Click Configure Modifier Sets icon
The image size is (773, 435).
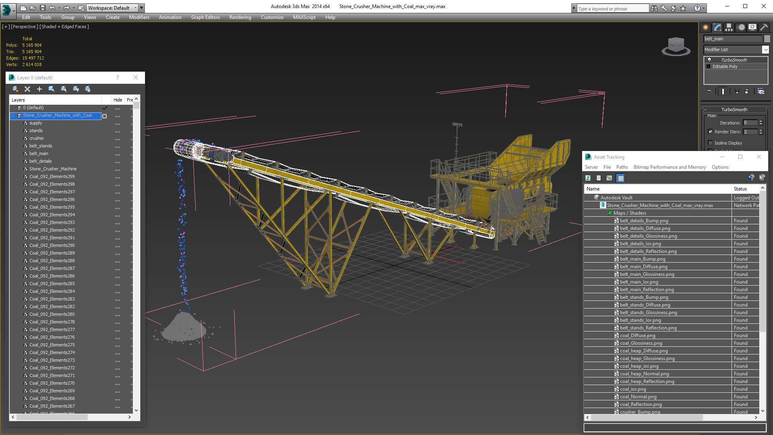click(761, 91)
